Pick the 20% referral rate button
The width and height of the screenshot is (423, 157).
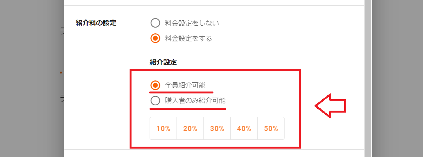point(190,129)
